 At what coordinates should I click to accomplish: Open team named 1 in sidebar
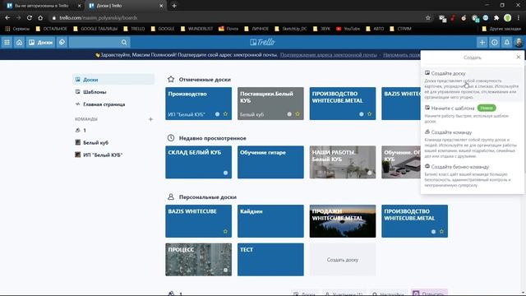point(113,130)
